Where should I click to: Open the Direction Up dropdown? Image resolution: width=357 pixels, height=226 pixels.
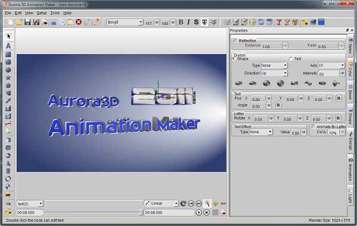coord(285,73)
